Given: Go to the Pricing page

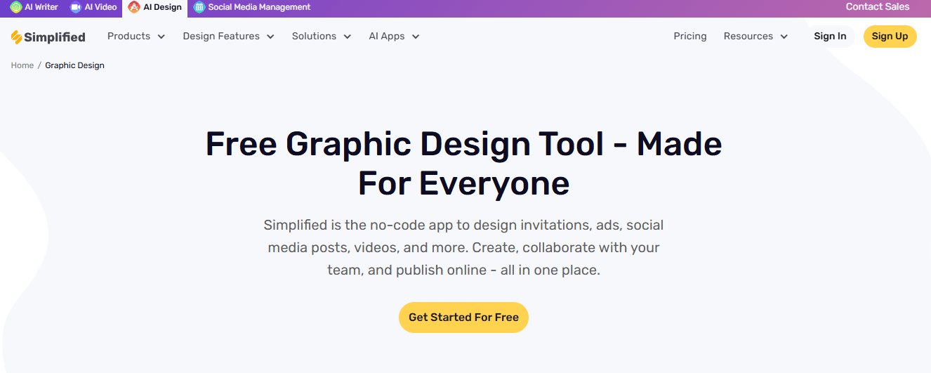Looking at the screenshot, I should tap(690, 36).
